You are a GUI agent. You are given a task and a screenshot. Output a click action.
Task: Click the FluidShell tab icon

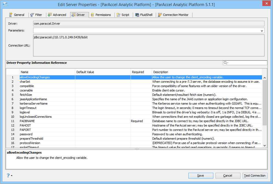pyautogui.click(x=137, y=15)
